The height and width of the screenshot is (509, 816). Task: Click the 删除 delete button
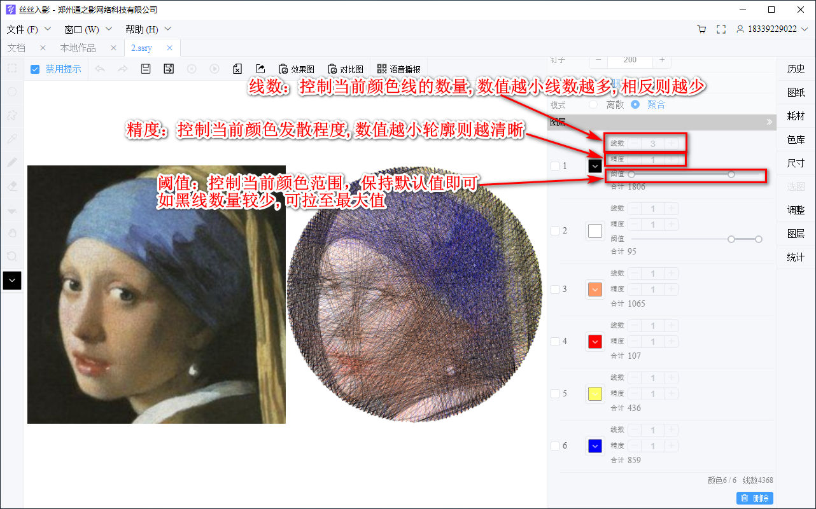(x=755, y=498)
